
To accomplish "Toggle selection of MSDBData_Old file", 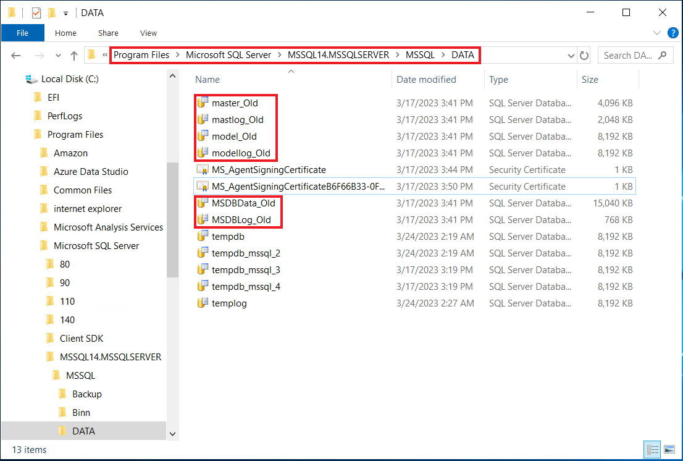I will [202, 203].
